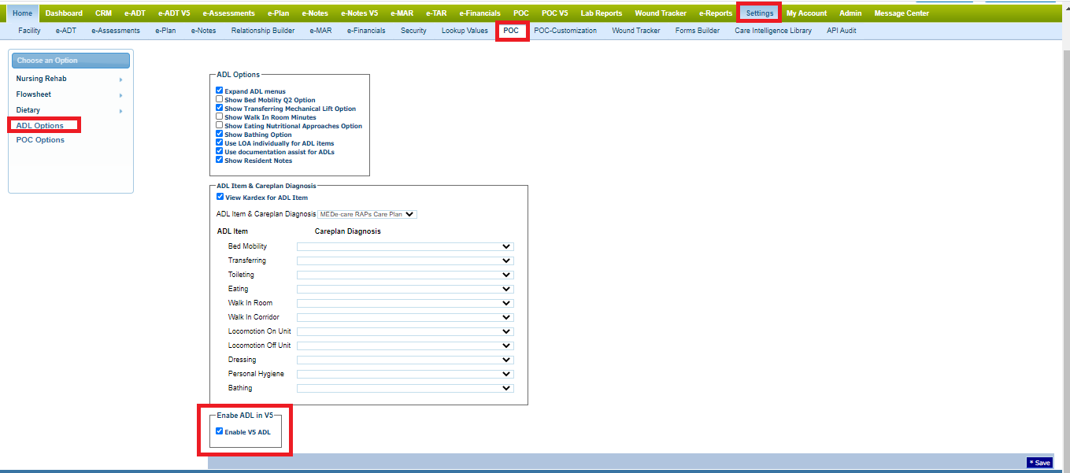Screen dimensions: 1070x473
Task: Open POC Options in sidebar
Action: coord(40,140)
